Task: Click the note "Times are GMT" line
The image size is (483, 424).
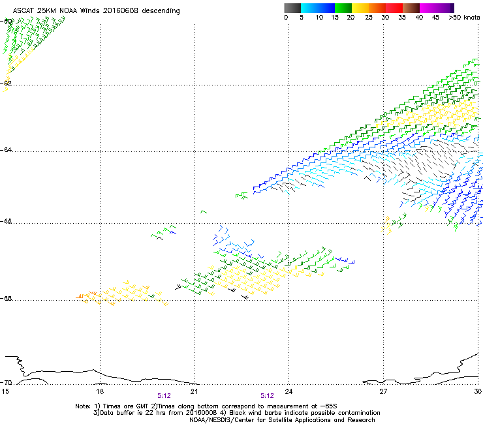Action: (x=206, y=406)
